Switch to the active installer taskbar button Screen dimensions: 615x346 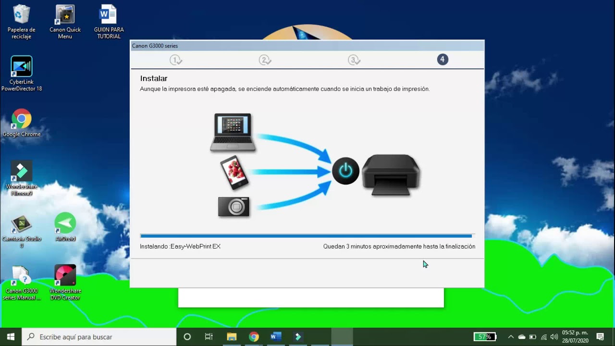(342, 337)
